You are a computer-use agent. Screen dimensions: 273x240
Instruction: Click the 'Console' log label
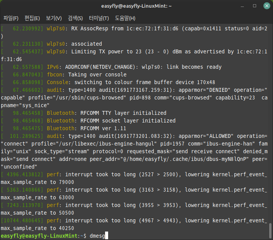[x=58, y=82]
